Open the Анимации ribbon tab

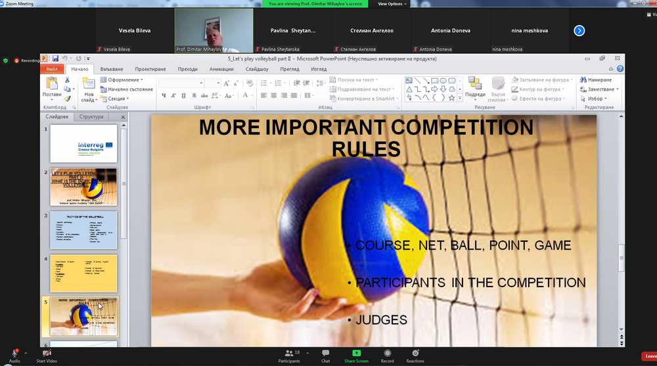[222, 69]
